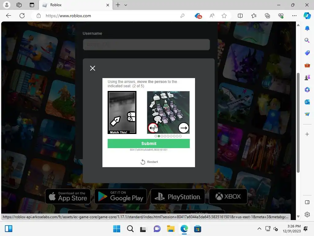Open split screen view
This screenshot has width=314, height=236.
click(240, 16)
